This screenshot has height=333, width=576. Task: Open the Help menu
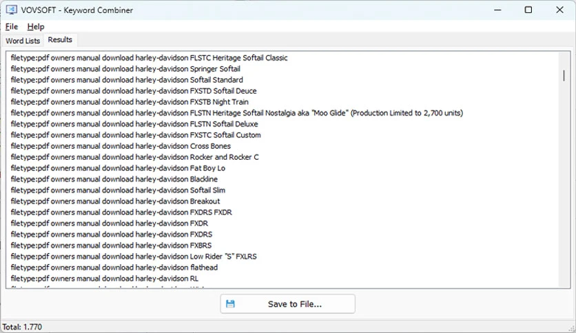click(36, 26)
